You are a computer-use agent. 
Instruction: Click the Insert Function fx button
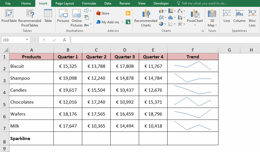click(65, 40)
